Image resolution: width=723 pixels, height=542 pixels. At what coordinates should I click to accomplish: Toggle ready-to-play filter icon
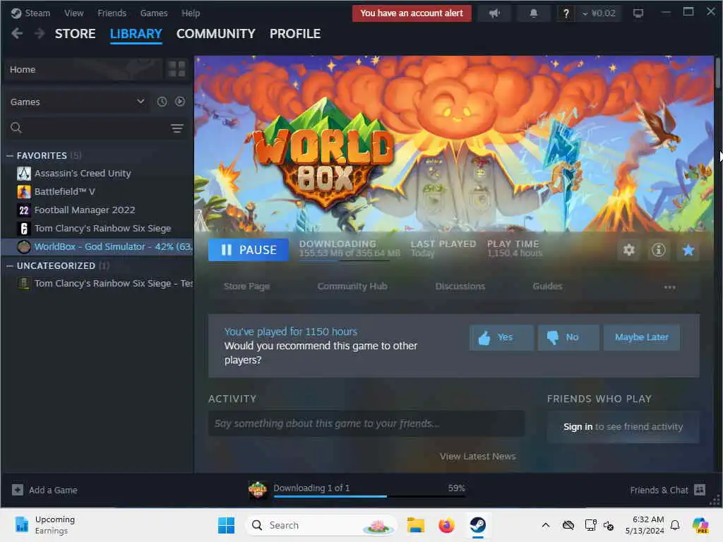180,102
